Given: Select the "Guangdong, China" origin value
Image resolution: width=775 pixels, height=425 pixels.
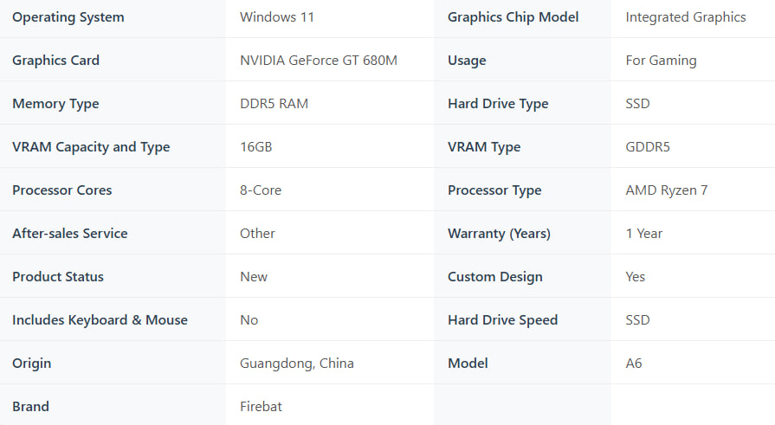Looking at the screenshot, I should (x=297, y=364).
